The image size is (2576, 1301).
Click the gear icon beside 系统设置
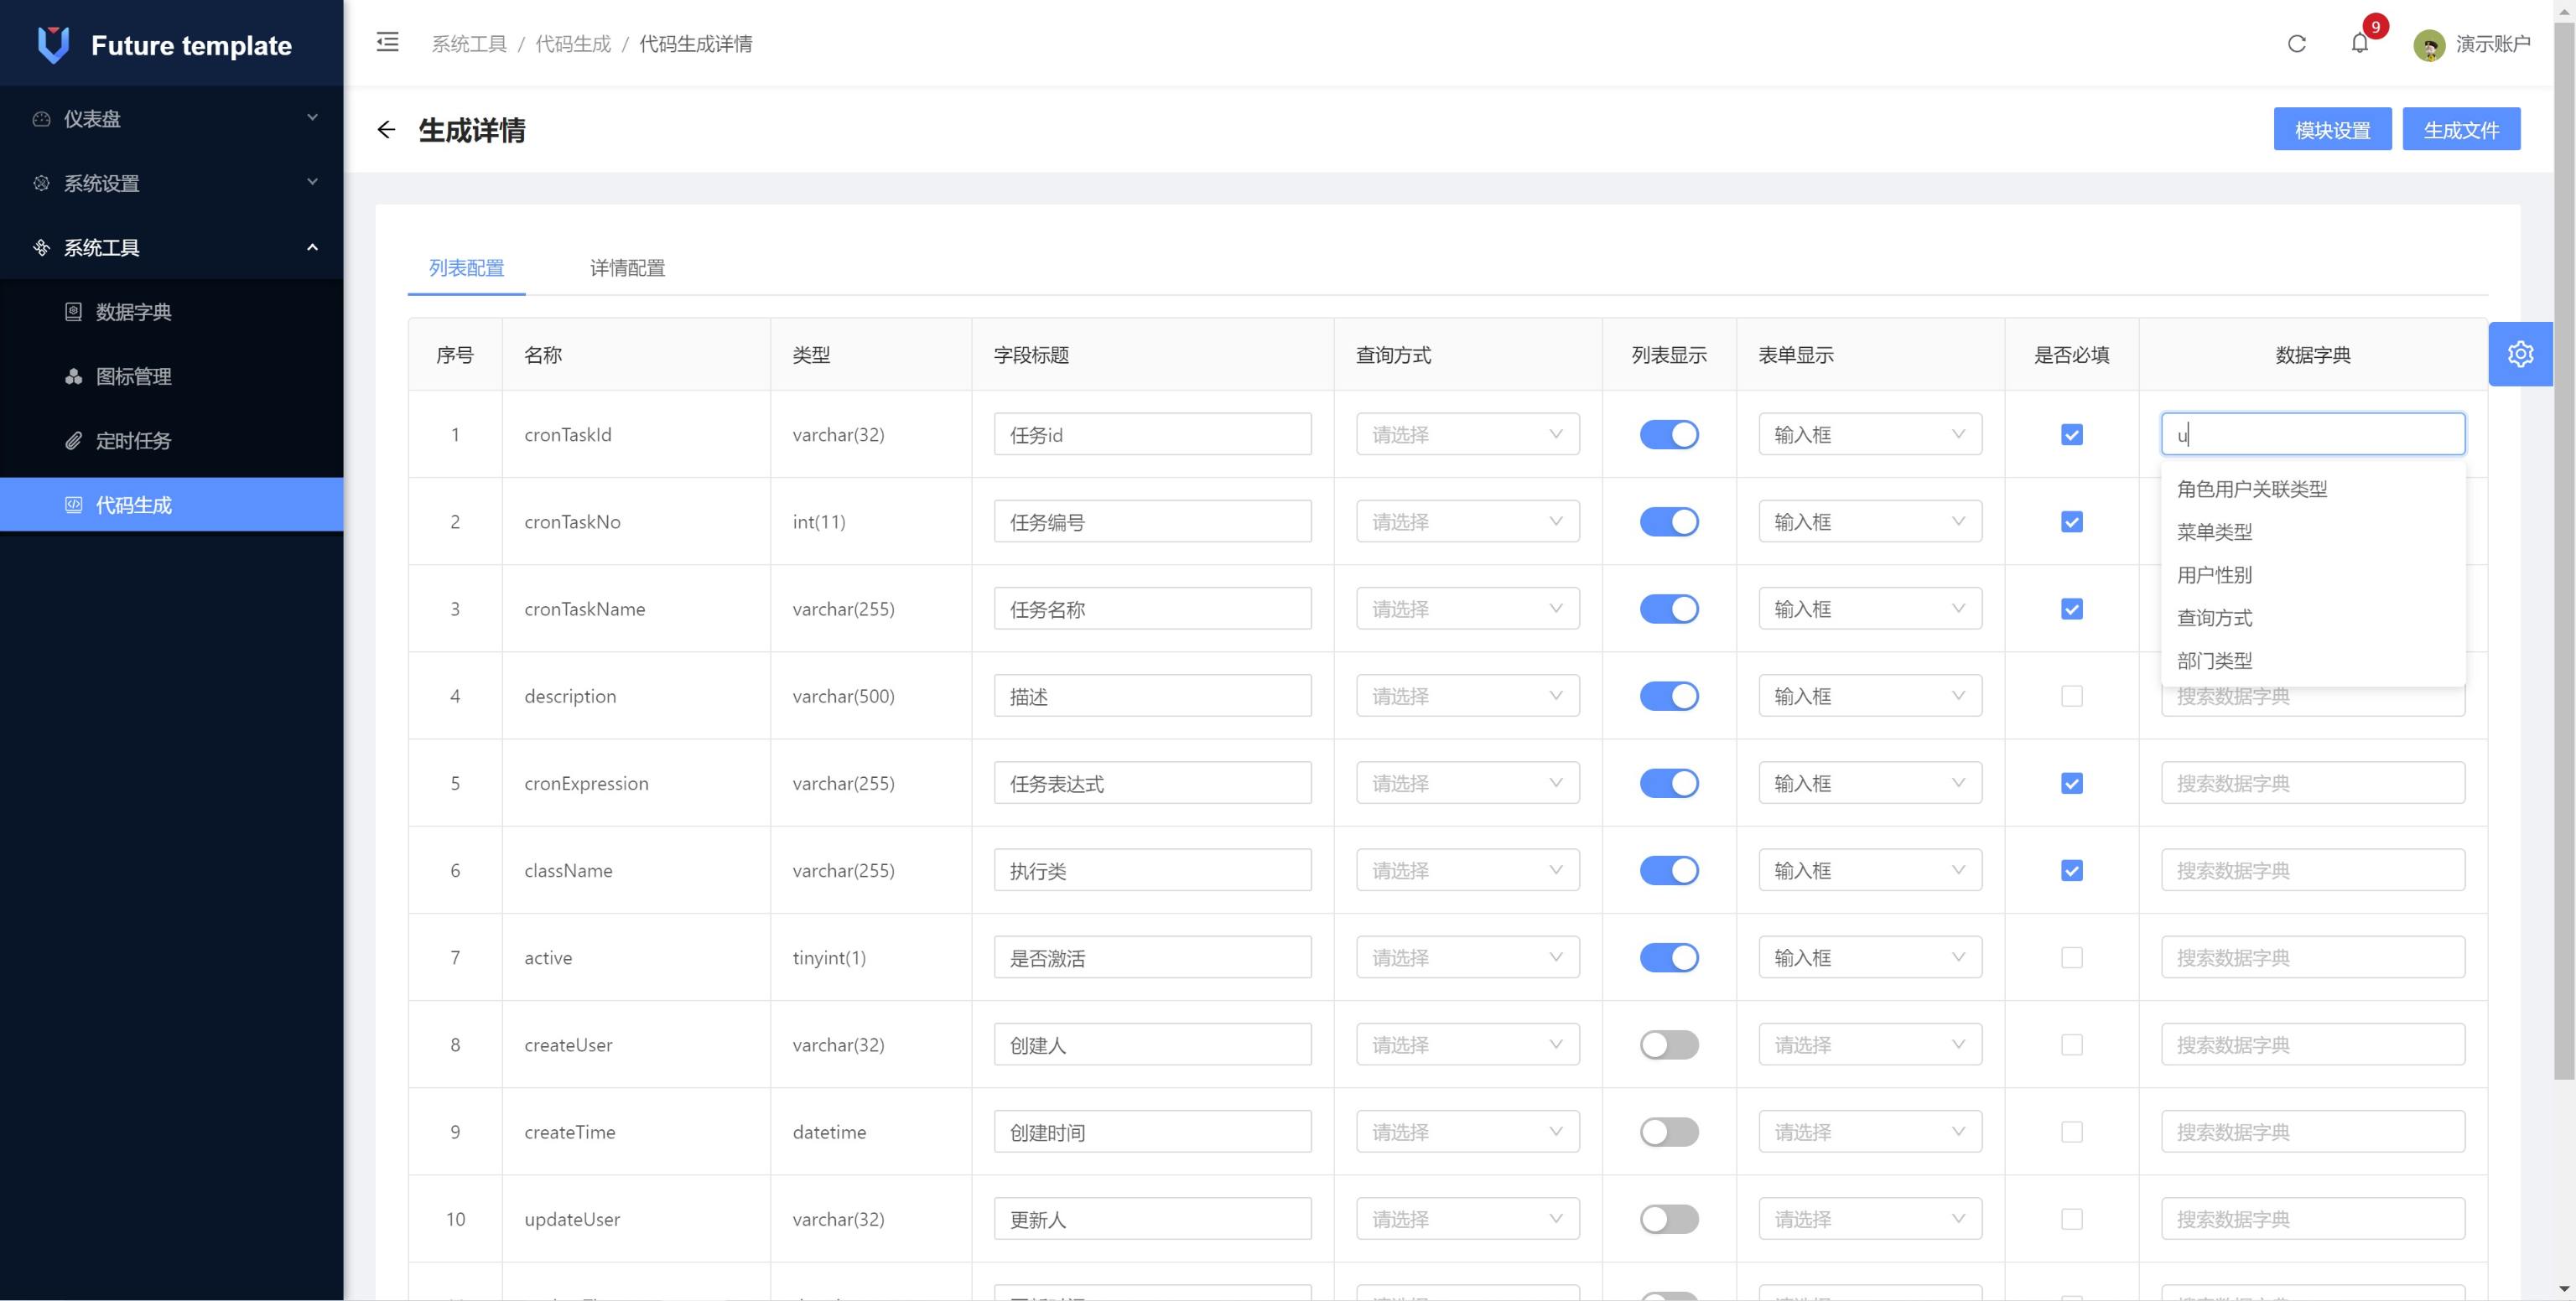pyautogui.click(x=41, y=183)
